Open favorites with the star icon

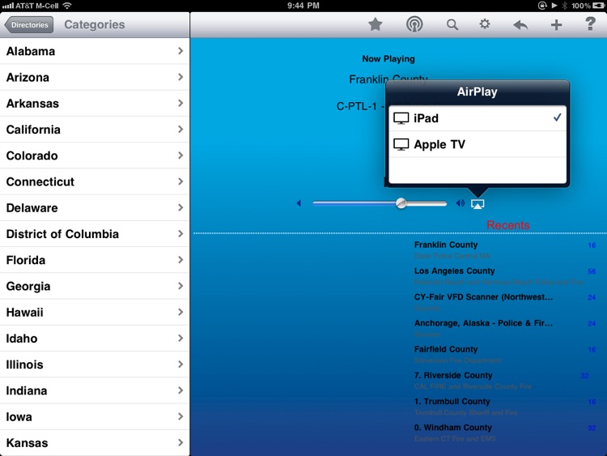pyautogui.click(x=375, y=25)
